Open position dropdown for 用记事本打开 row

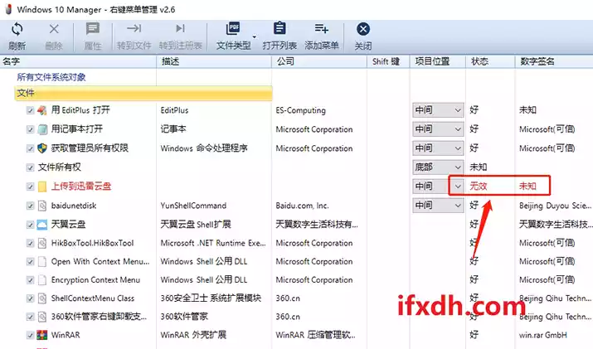(438, 129)
